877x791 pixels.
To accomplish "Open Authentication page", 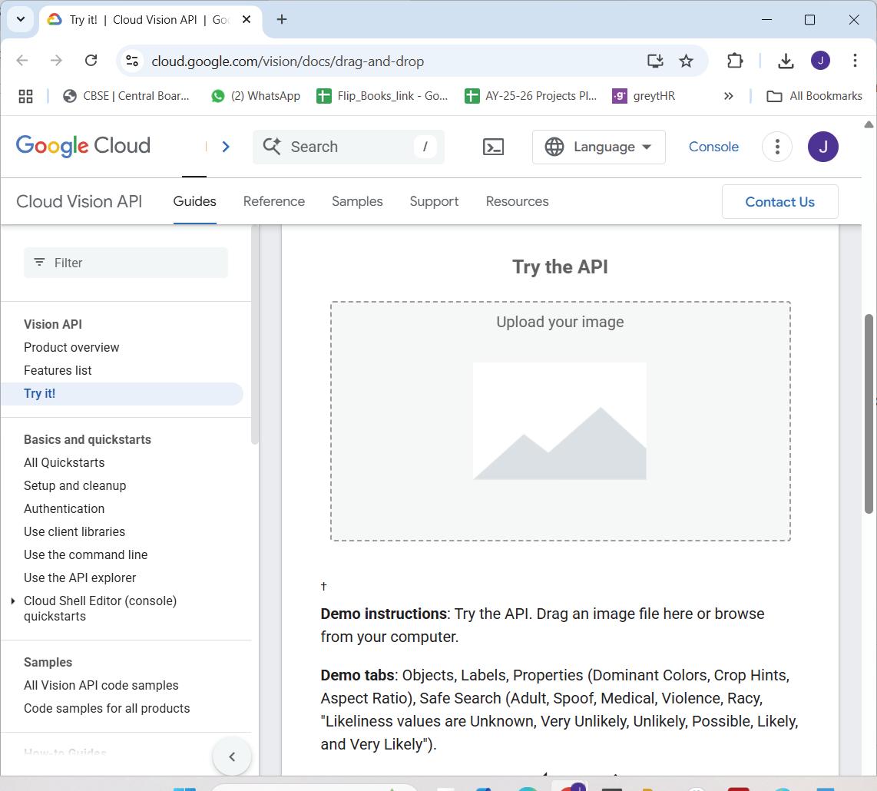I will coord(65,508).
